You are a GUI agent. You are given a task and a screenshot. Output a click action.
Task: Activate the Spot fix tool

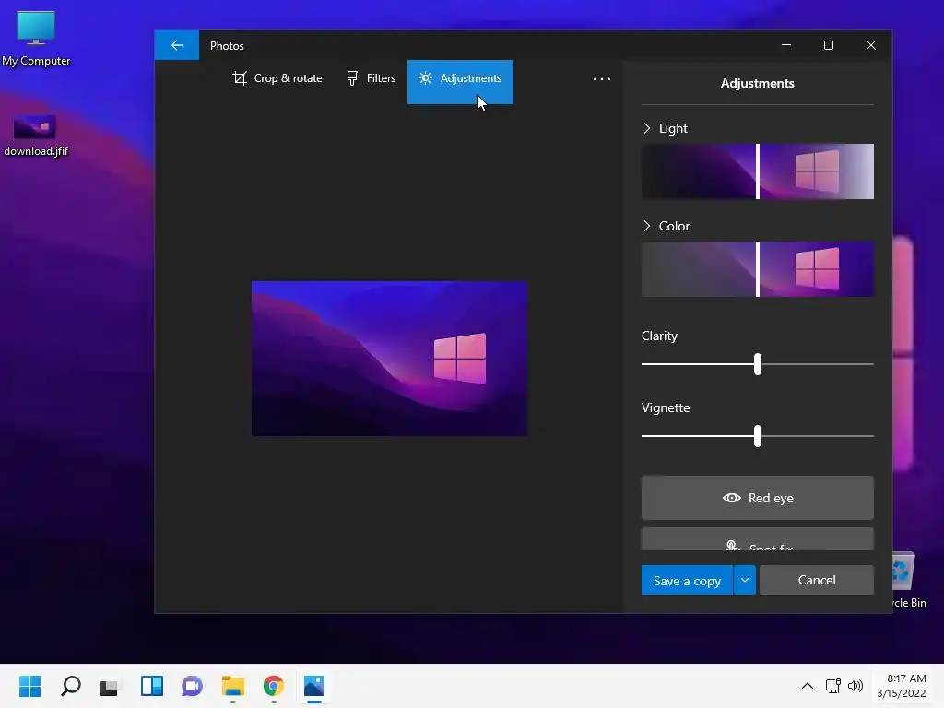758,540
